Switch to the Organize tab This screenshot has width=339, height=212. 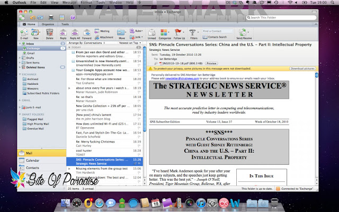(x=48, y=24)
